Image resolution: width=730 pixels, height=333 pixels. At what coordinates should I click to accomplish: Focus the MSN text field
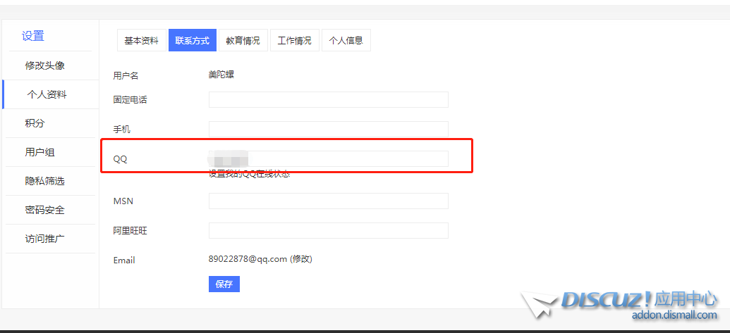[x=328, y=201]
